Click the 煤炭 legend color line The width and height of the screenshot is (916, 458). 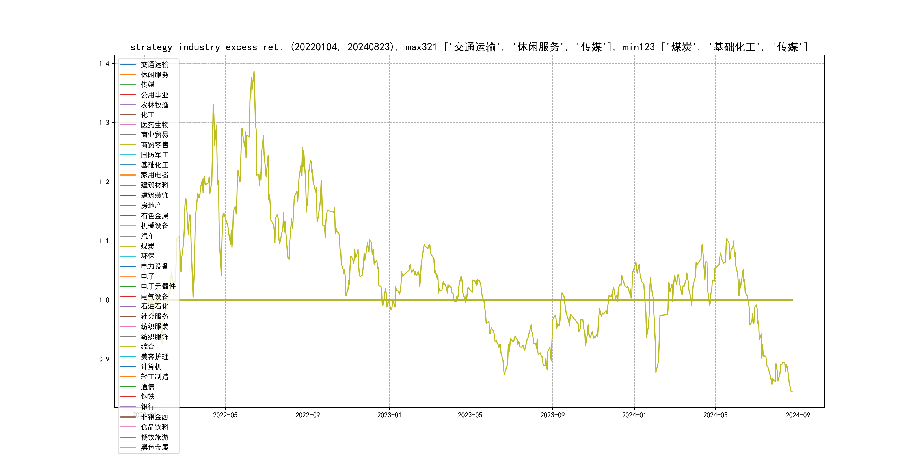(x=128, y=246)
